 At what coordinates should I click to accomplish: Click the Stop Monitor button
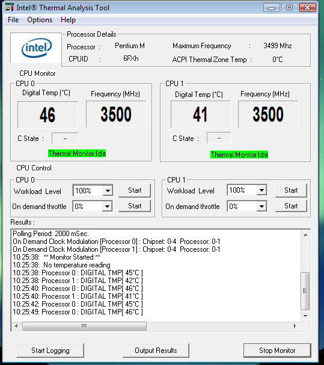(x=277, y=351)
